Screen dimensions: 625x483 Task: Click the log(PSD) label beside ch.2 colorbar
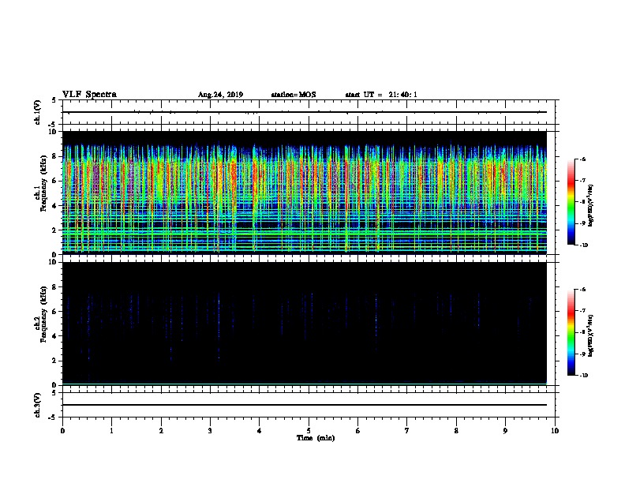[590, 336]
